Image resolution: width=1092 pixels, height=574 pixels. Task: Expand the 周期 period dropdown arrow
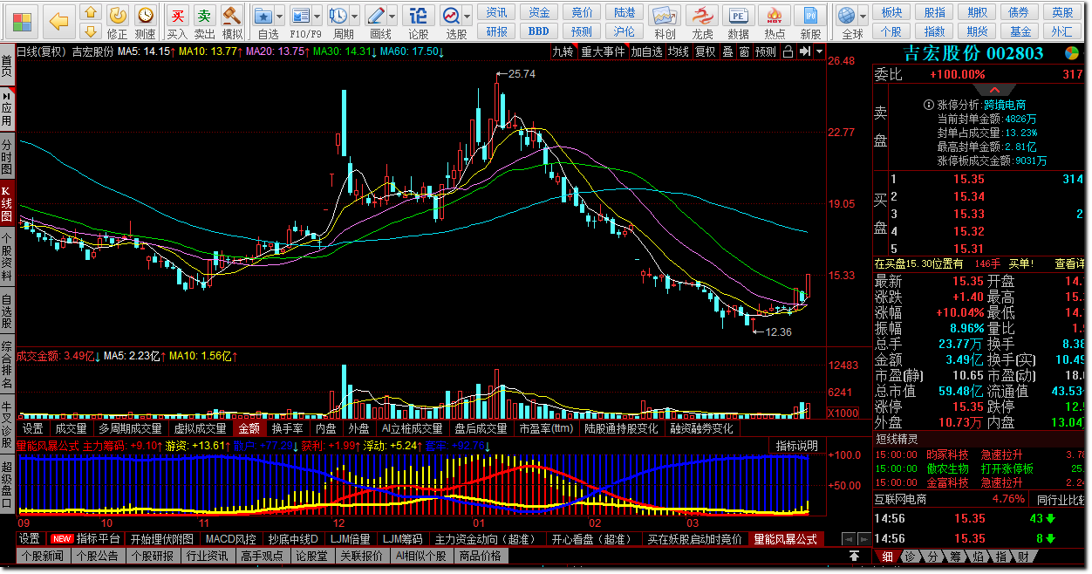[x=354, y=16]
